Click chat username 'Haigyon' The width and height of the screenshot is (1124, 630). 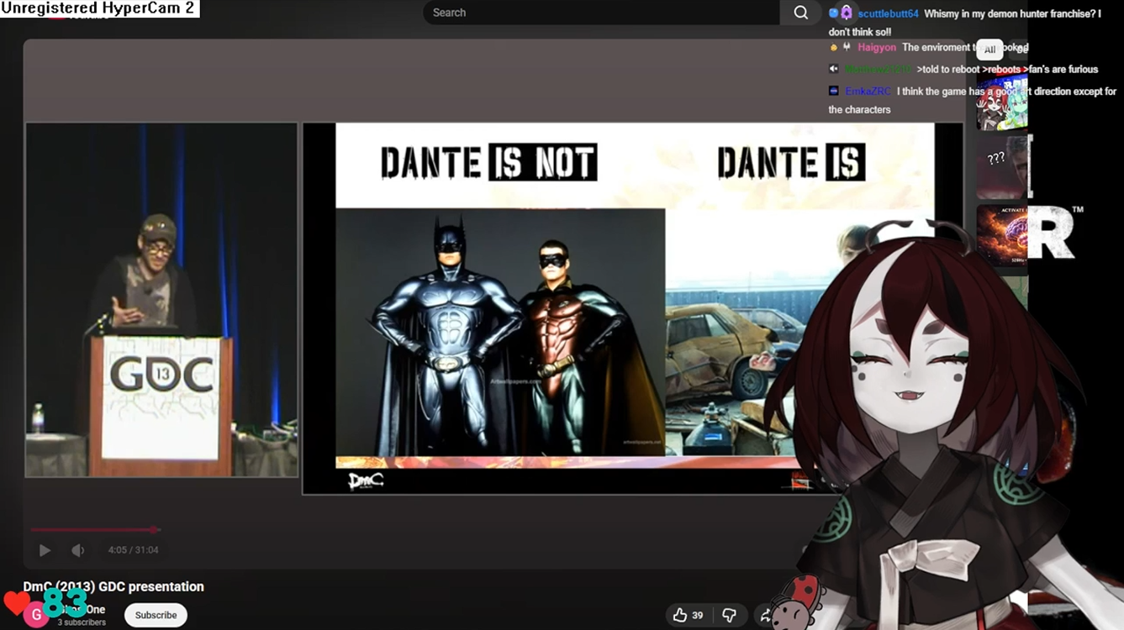click(x=877, y=48)
